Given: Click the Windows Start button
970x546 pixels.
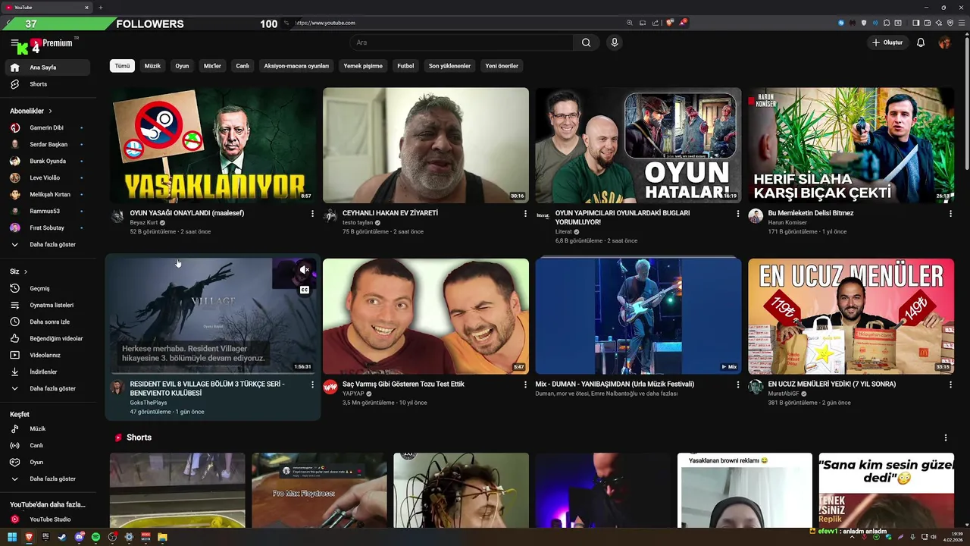Looking at the screenshot, I should point(12,537).
